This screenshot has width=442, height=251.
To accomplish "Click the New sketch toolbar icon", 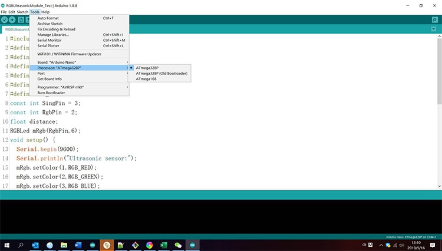I will click(x=21, y=19).
